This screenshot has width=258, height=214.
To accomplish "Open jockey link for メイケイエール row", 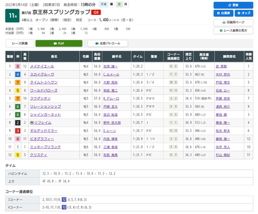I will [x=111, y=67].
